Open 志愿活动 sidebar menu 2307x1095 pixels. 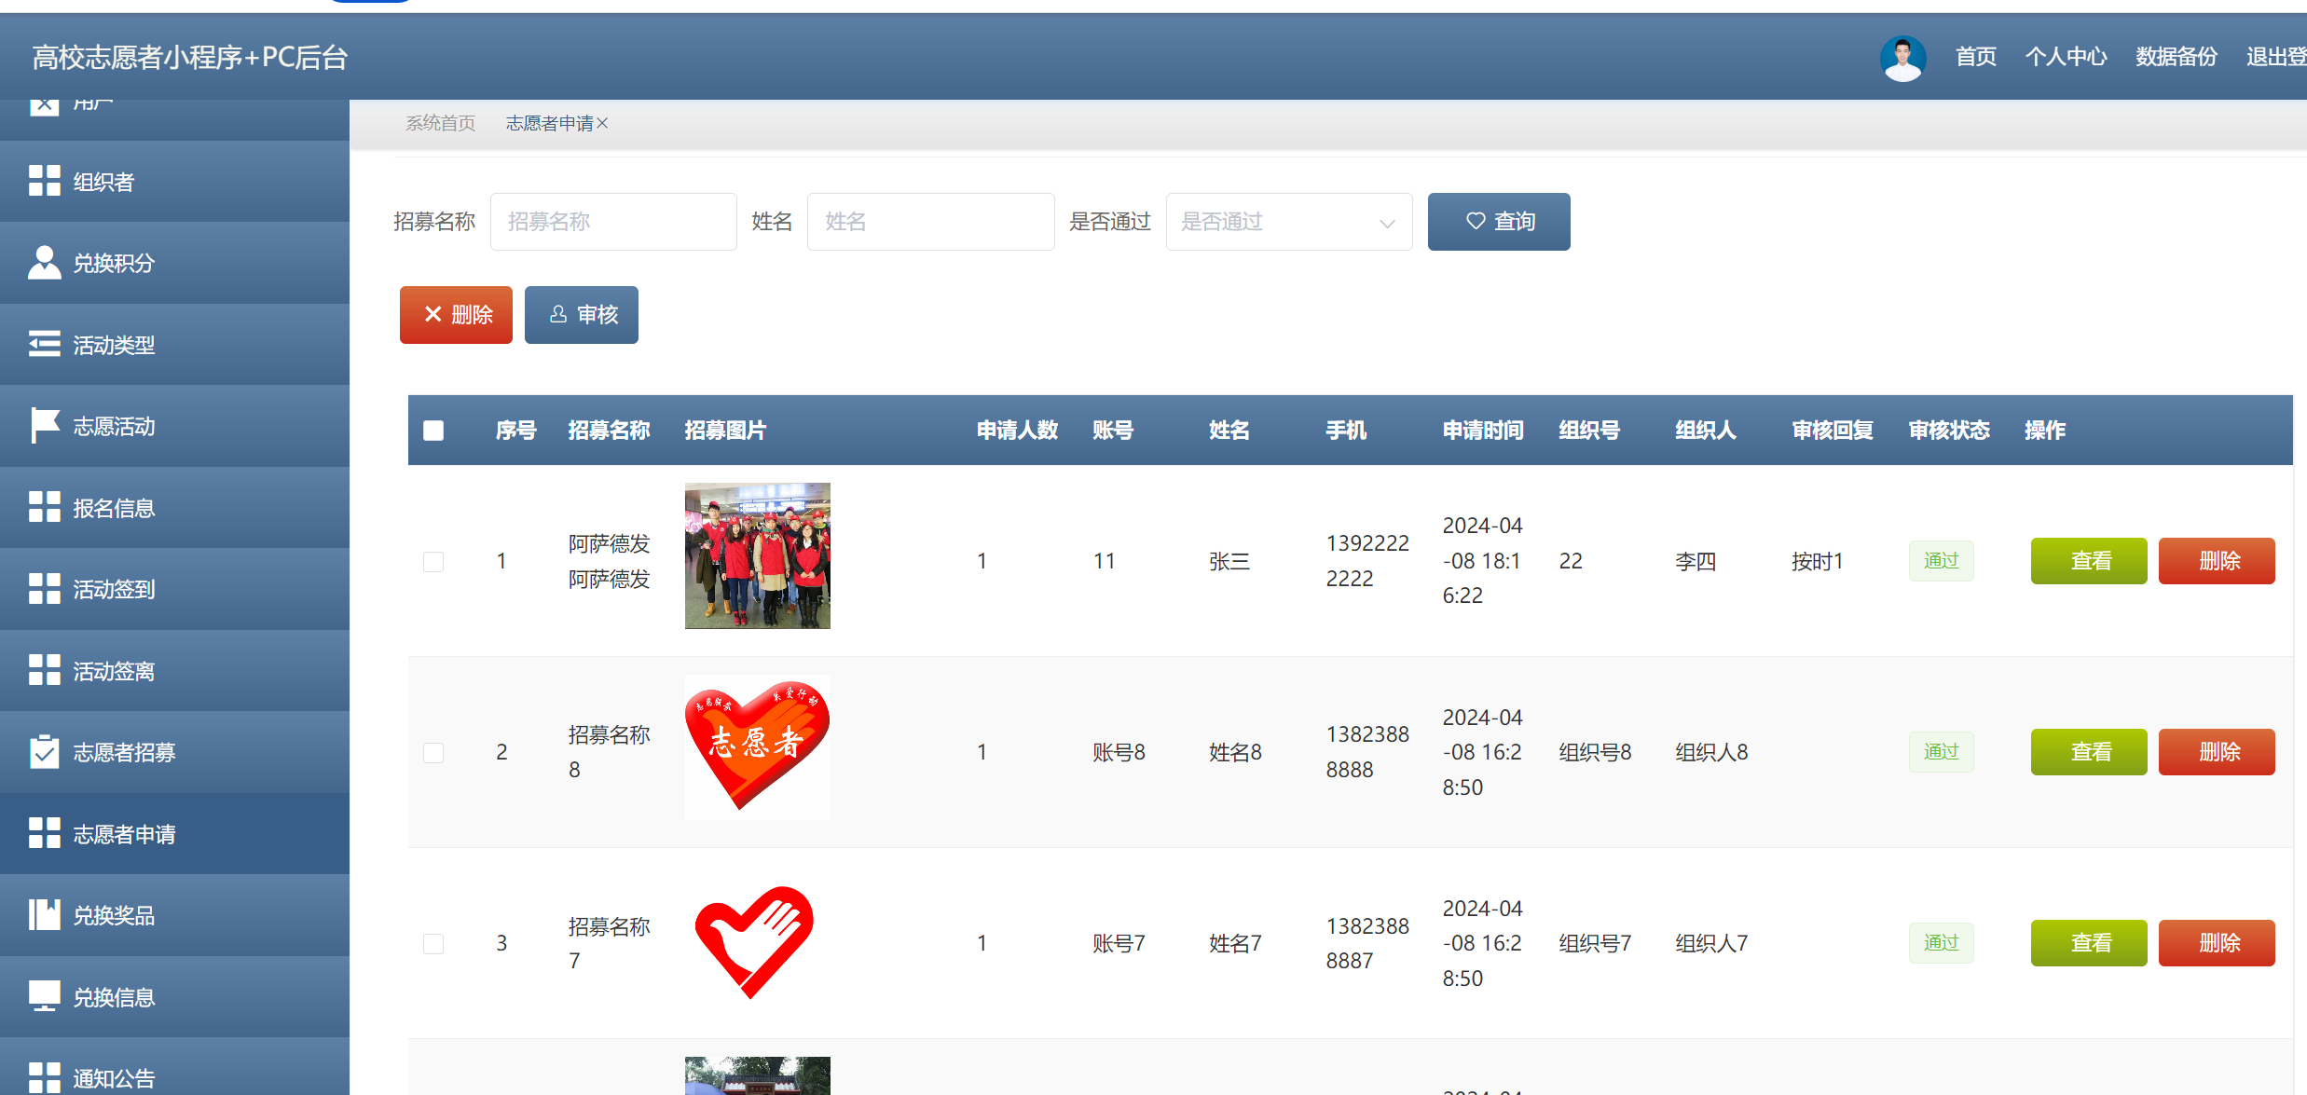tap(174, 426)
